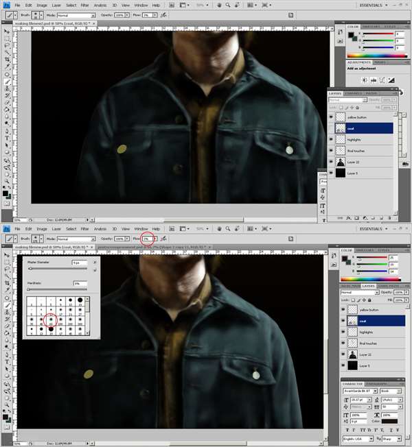Switch to the Channels tab in top Layers panel

click(x=354, y=93)
